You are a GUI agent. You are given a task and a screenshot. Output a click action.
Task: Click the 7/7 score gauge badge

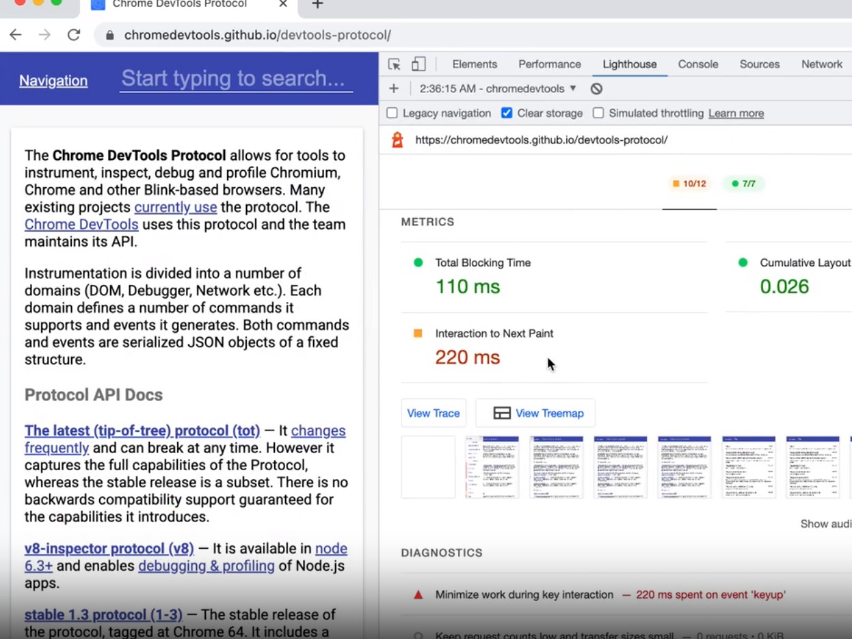pos(743,184)
